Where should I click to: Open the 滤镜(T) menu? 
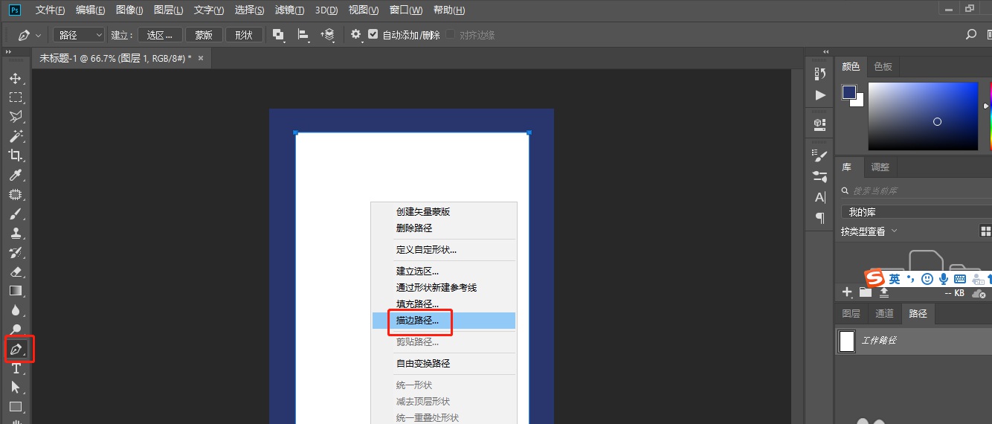289,10
